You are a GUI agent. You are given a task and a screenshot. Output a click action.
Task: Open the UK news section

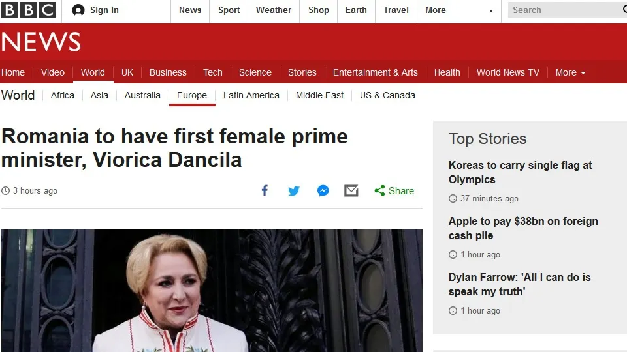[127, 72]
